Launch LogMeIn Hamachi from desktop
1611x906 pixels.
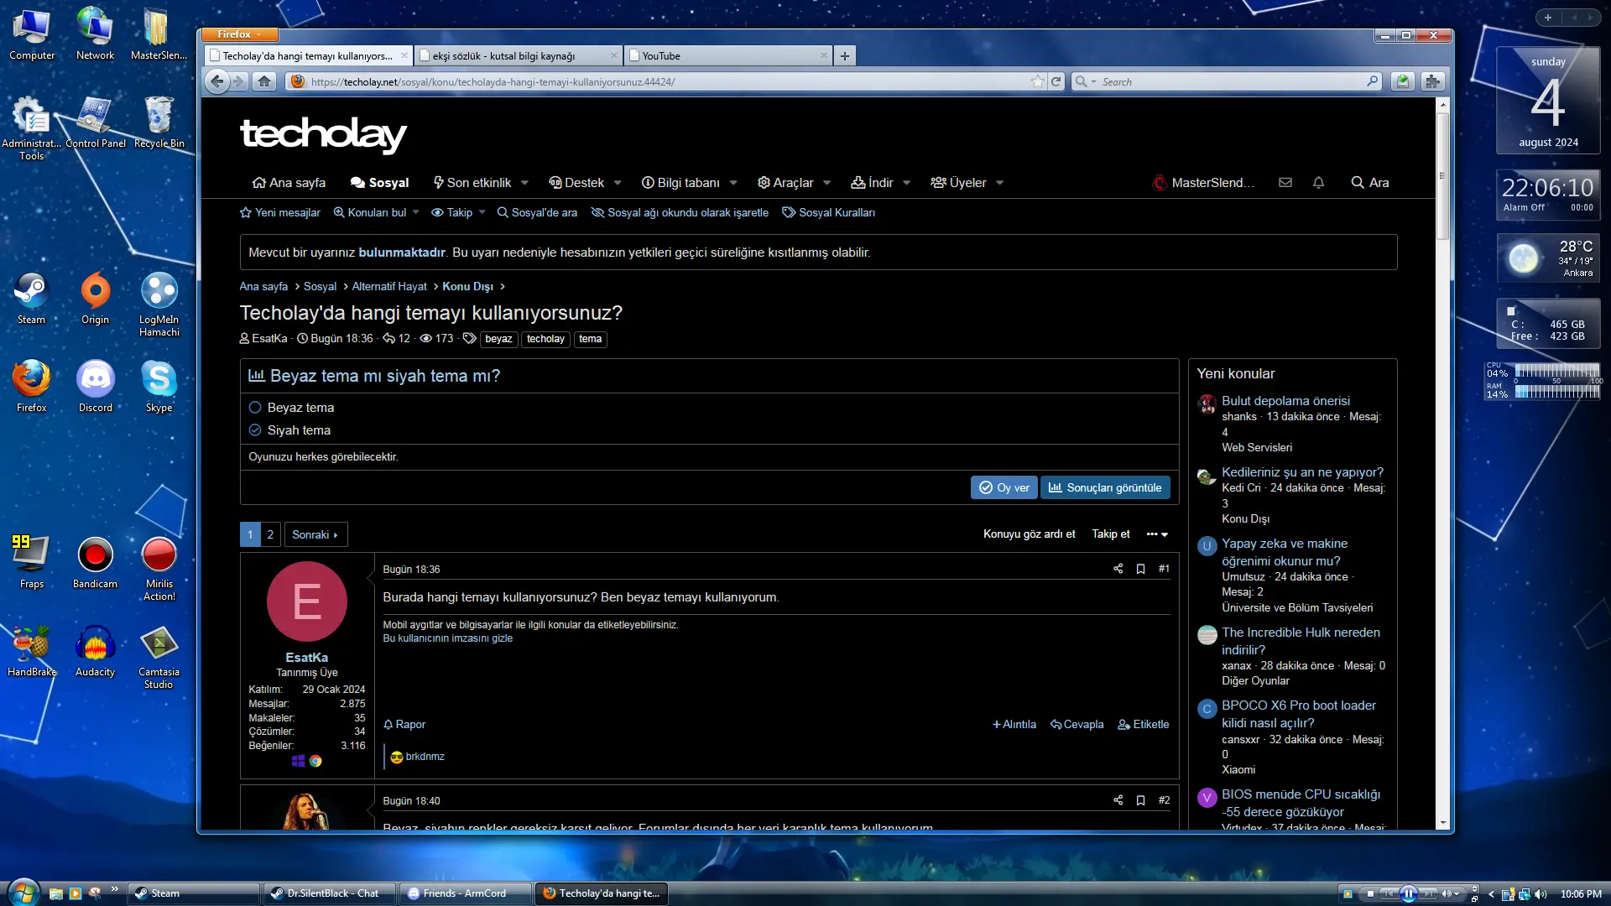159,304
